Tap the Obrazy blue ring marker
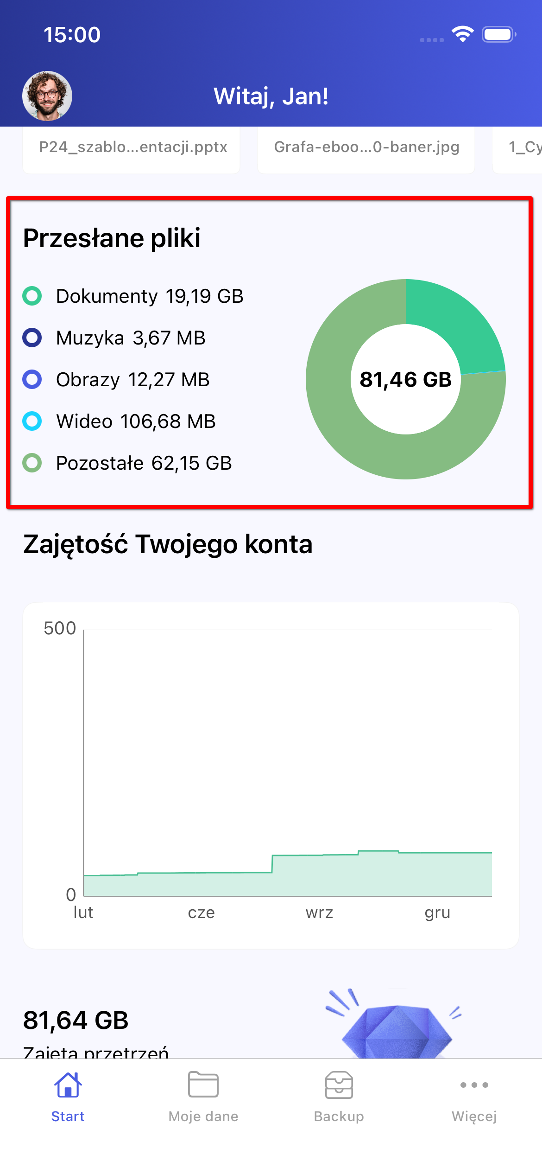This screenshot has height=1174, width=542. click(x=32, y=379)
